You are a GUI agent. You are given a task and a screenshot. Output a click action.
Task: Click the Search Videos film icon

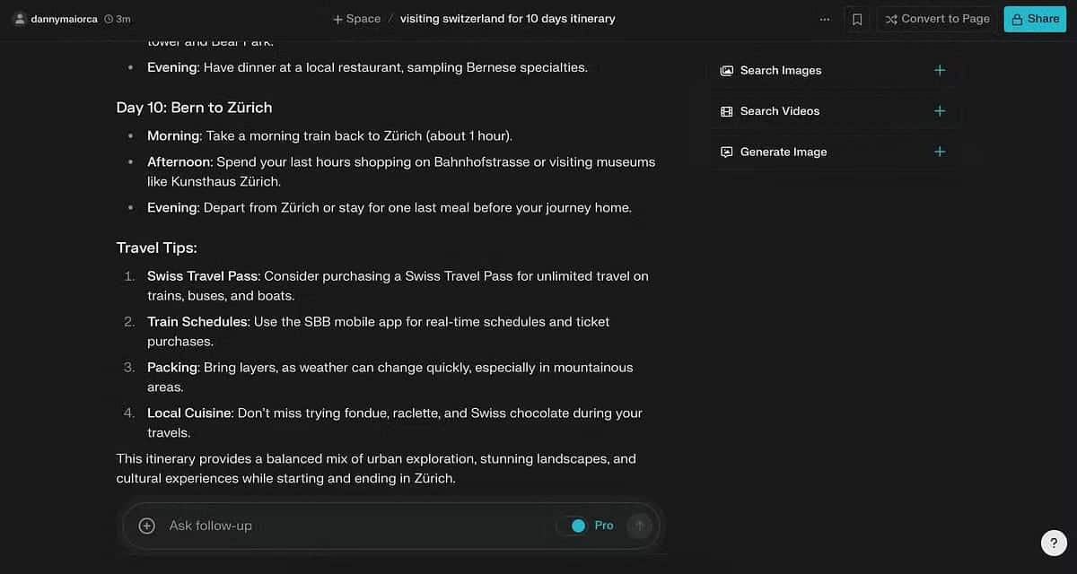(727, 111)
